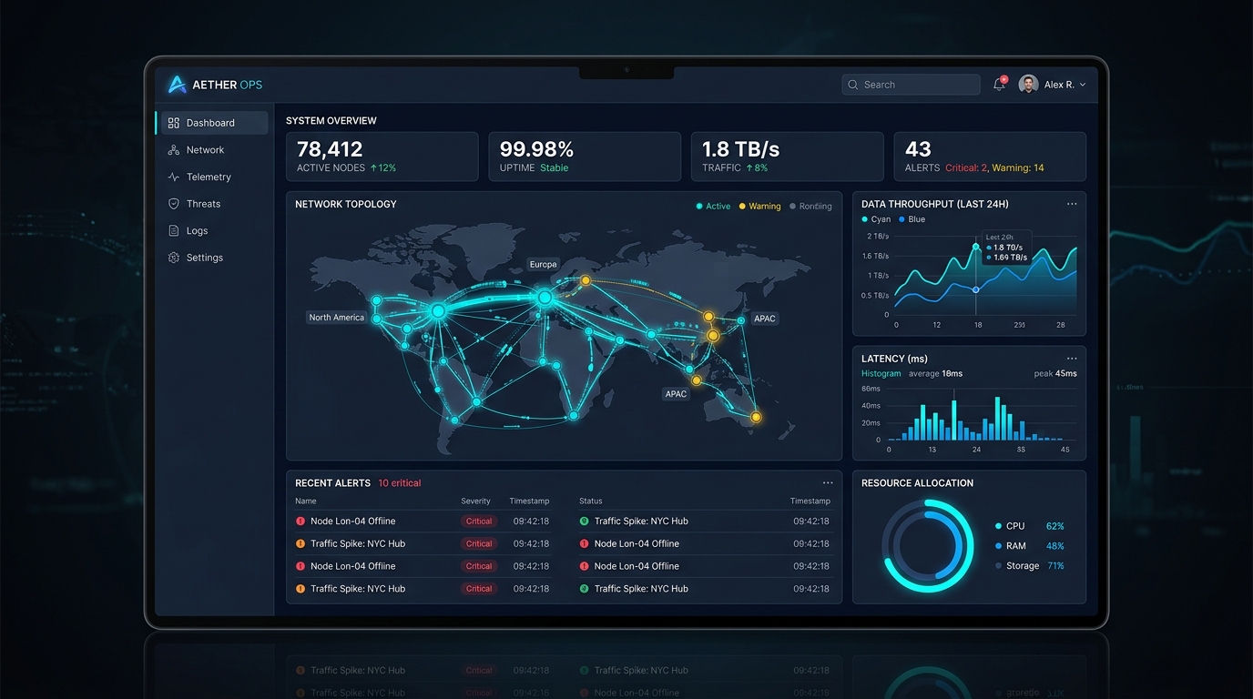Click the Severity column header
This screenshot has height=699, width=1253.
pyautogui.click(x=475, y=501)
